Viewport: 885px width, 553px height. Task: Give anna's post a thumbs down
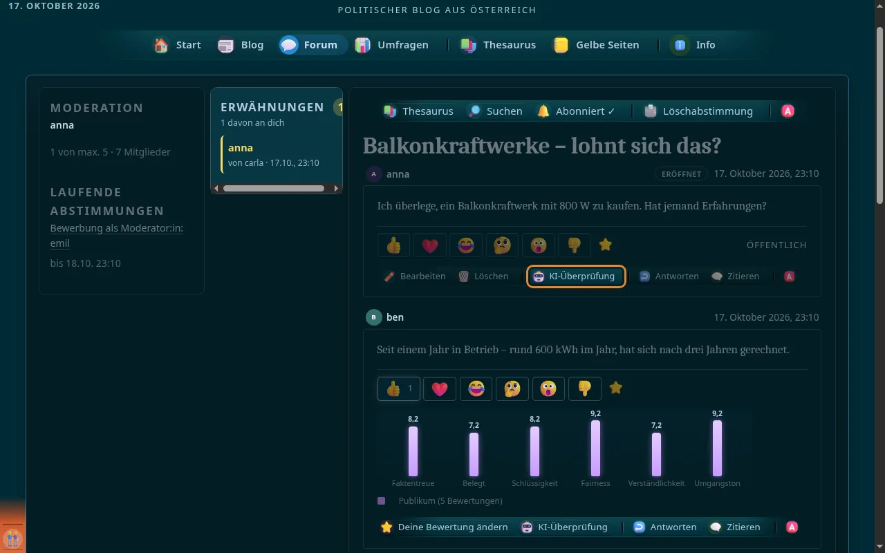575,245
